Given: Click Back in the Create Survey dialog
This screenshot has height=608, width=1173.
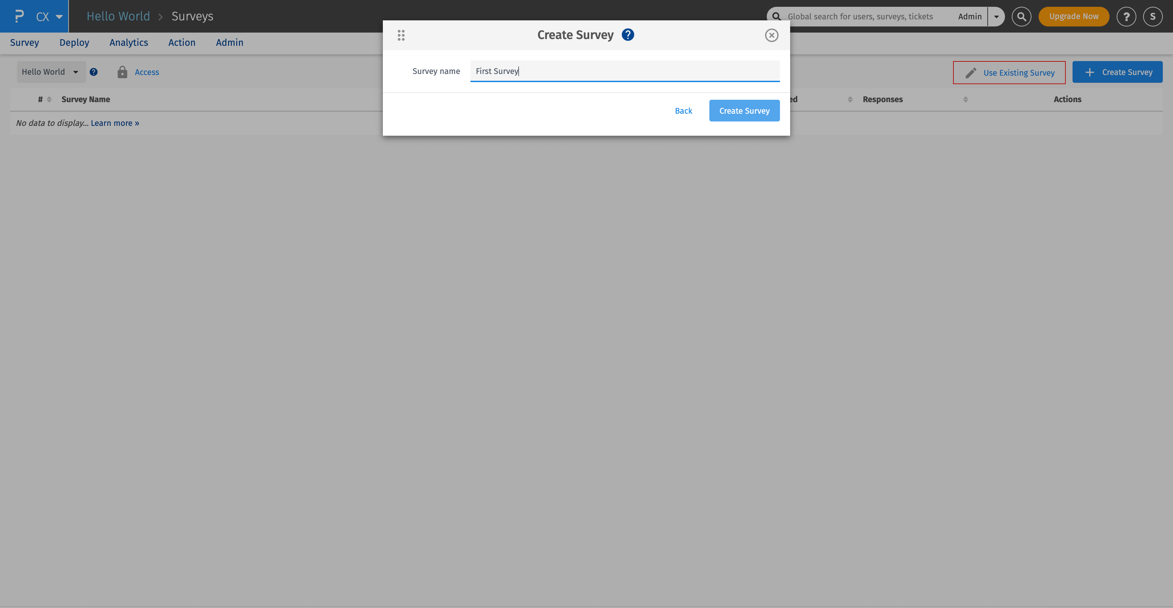Looking at the screenshot, I should tap(683, 111).
